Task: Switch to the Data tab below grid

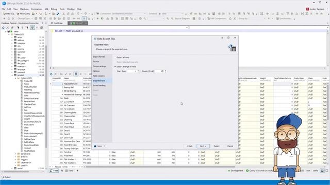Action: (69, 171)
